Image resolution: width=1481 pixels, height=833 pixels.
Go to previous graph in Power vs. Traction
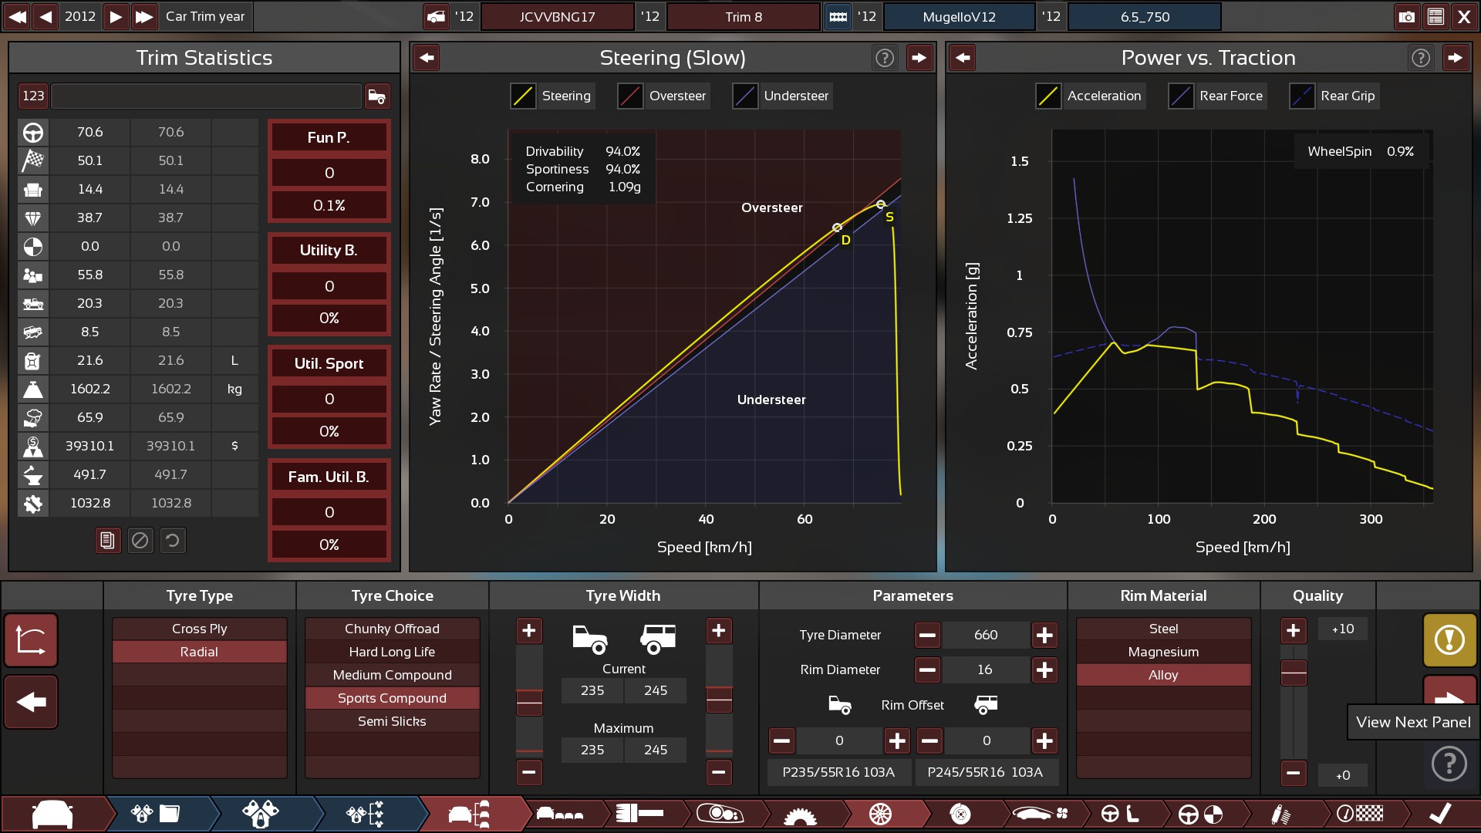[962, 58]
